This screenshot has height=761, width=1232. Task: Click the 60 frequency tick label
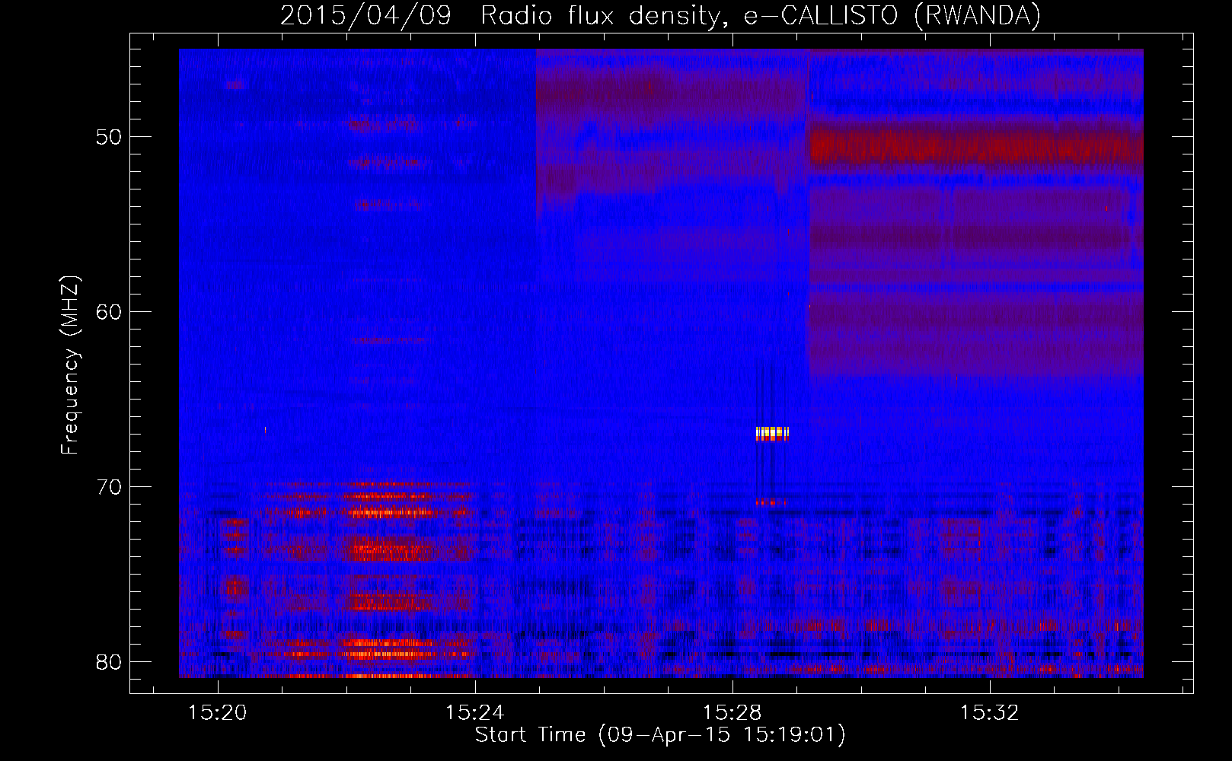(110, 311)
